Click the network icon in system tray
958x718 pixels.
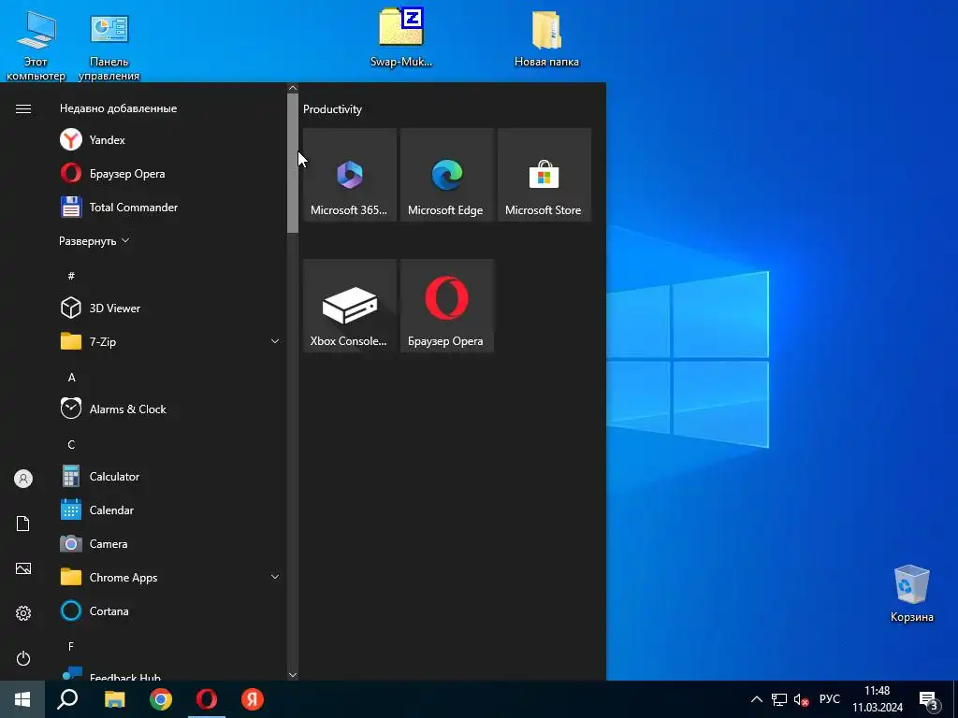[779, 699]
